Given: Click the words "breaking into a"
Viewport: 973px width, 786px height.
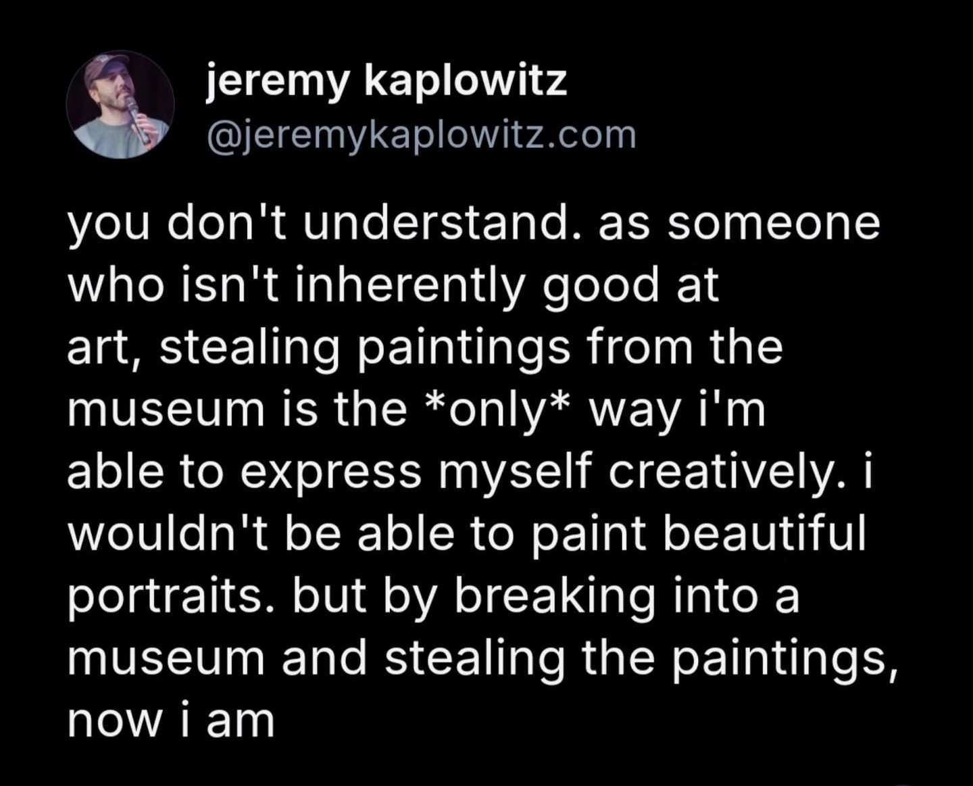Looking at the screenshot, I should 626,596.
